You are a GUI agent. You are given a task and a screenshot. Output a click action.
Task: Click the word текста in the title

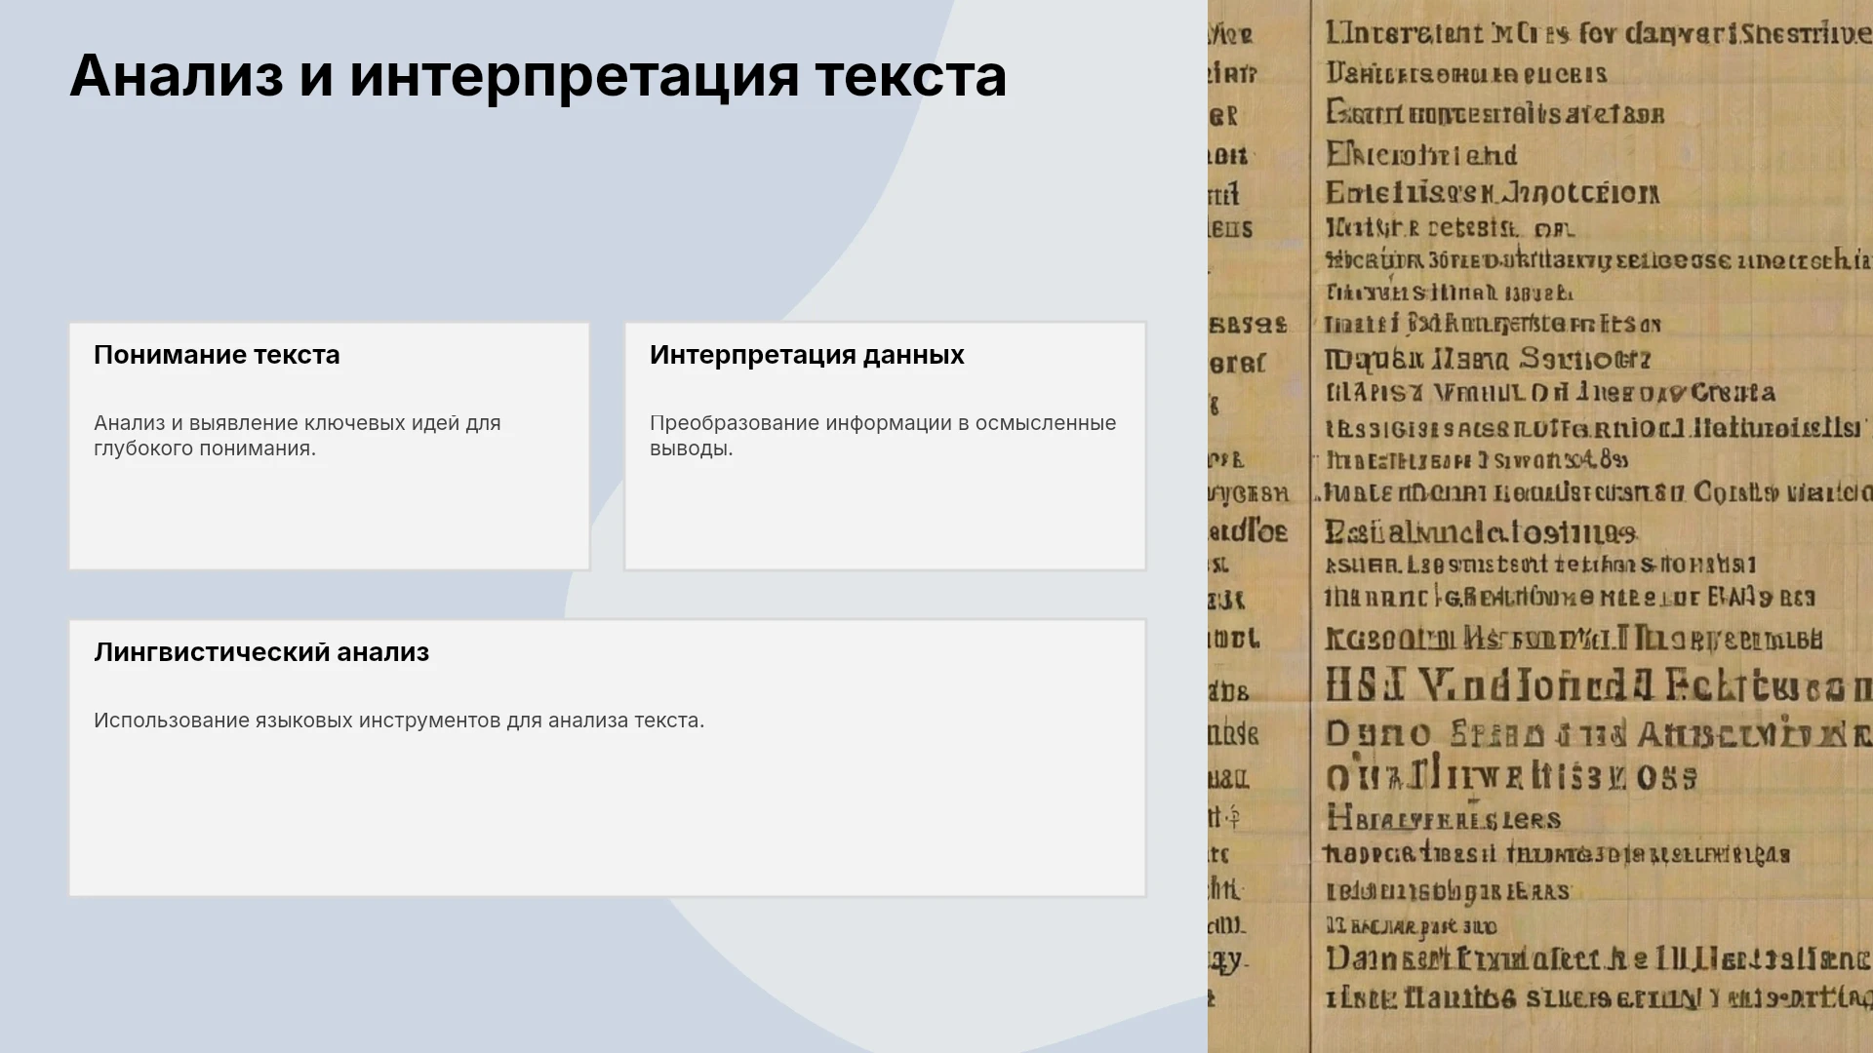(911, 76)
